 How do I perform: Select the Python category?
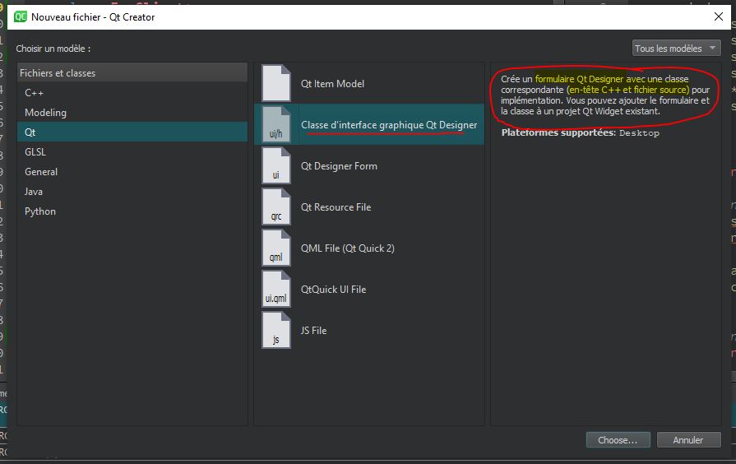click(x=132, y=211)
